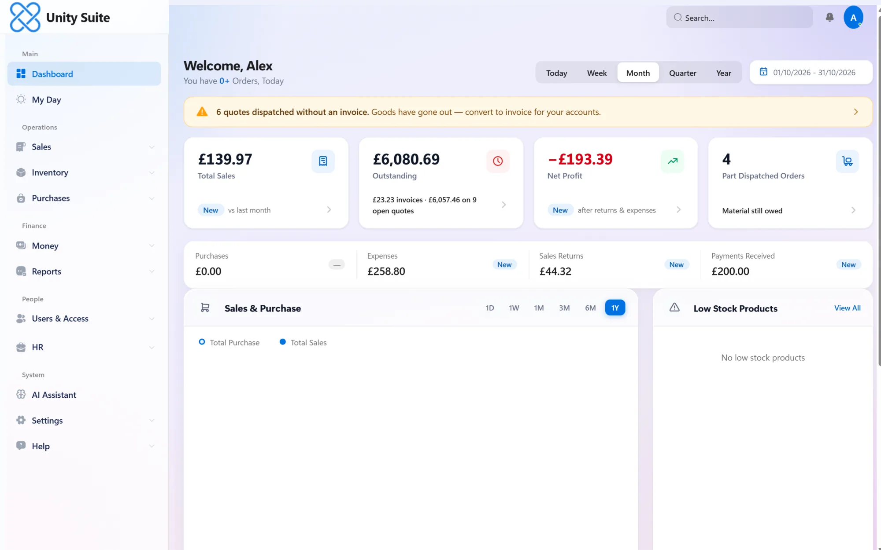881x550 pixels.
Task: Open the 01/10/2026 - 31/10/2026 date picker
Action: [x=811, y=73]
